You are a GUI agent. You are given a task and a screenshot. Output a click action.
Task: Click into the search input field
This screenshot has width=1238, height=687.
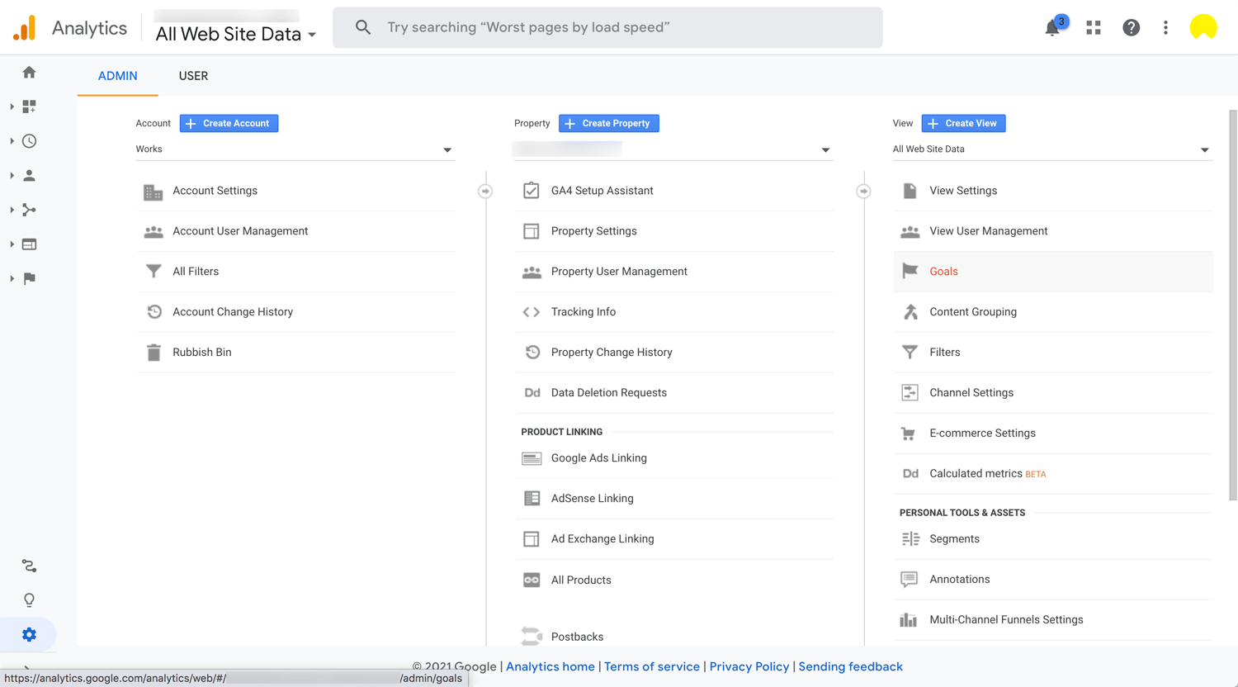607,27
